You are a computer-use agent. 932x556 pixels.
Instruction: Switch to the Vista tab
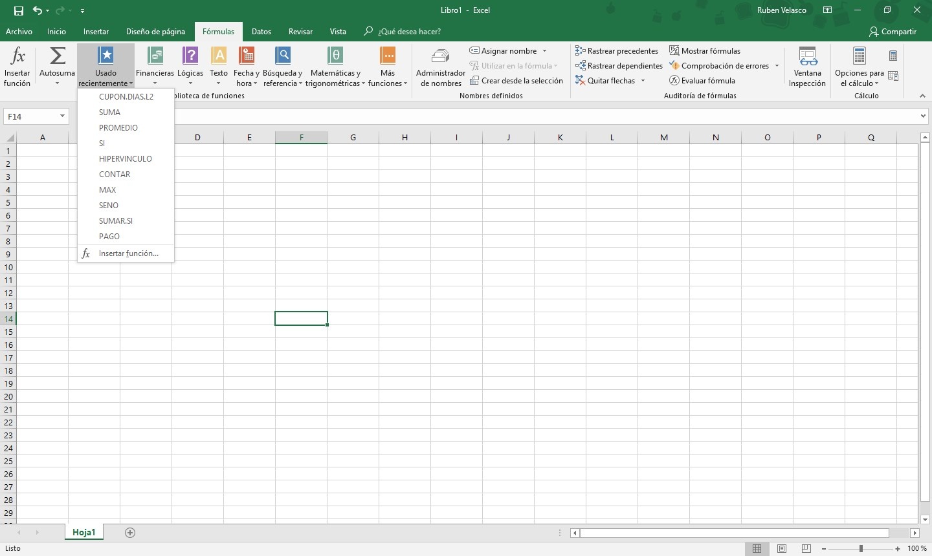point(338,31)
